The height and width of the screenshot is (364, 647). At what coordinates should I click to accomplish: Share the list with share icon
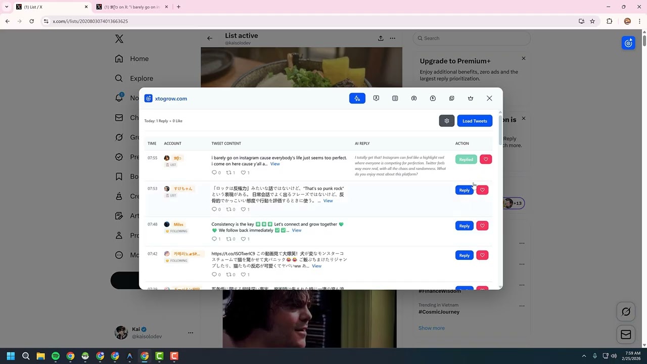[381, 38]
